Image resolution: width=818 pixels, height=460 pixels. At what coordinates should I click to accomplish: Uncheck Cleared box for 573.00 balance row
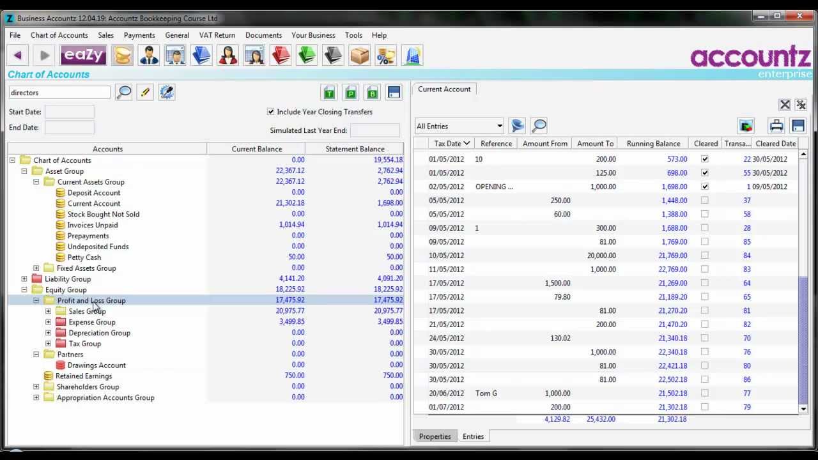coord(705,159)
